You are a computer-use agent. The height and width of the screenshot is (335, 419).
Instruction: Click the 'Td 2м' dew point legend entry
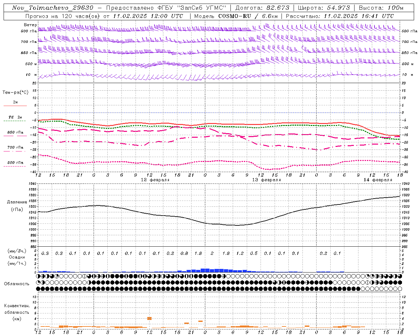click(15, 117)
